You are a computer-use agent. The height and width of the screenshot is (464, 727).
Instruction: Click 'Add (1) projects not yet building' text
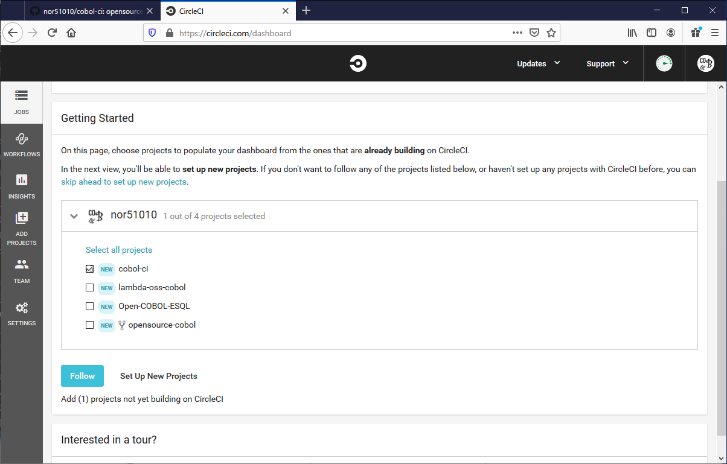142,399
